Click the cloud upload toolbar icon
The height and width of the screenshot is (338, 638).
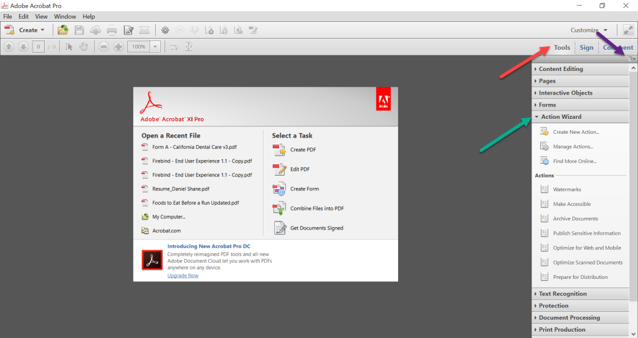[95, 30]
